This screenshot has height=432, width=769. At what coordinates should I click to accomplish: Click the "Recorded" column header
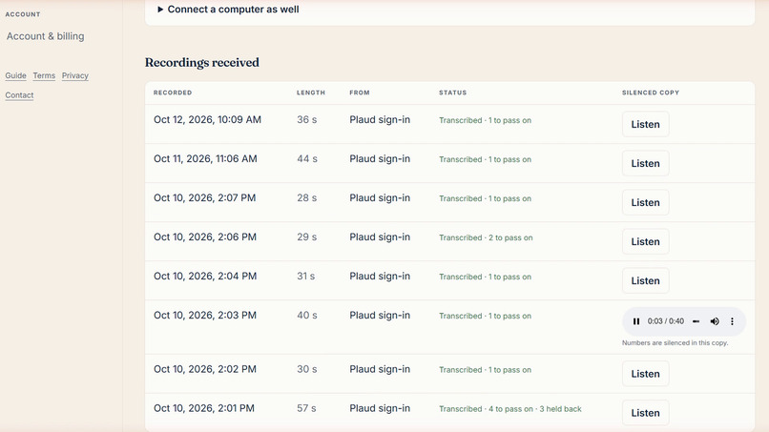pos(173,93)
